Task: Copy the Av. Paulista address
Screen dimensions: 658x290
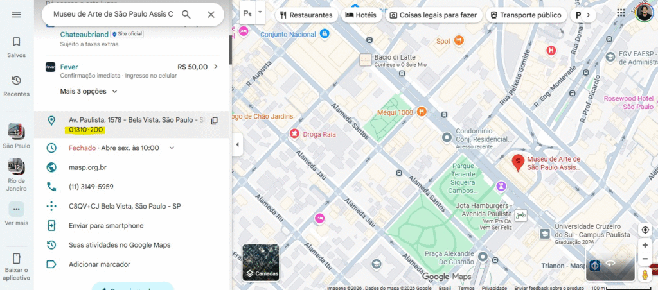Action: pos(215,121)
